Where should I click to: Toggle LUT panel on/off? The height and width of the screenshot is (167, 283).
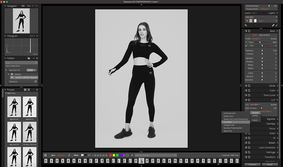click(246, 100)
